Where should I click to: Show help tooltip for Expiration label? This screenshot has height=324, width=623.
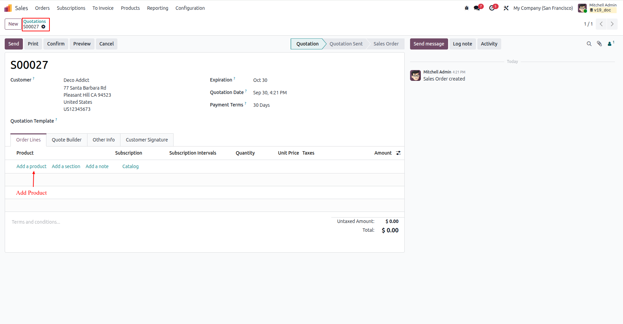[234, 78]
